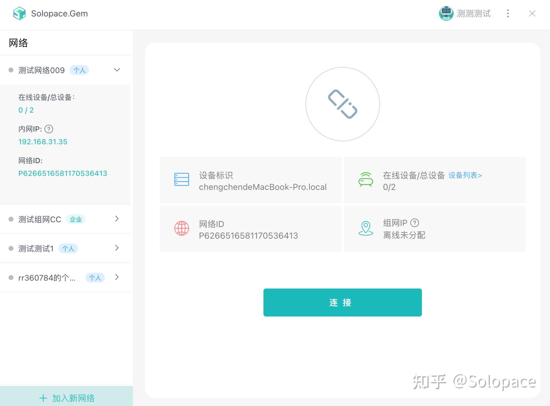
Task: Click the 内网IP help question mark
Action: [49, 129]
